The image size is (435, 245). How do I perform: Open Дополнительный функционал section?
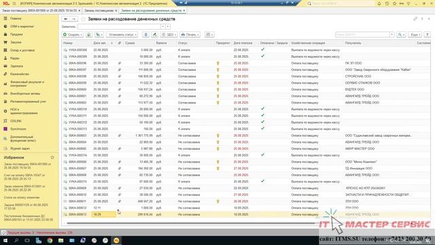pyautogui.click(x=22, y=139)
